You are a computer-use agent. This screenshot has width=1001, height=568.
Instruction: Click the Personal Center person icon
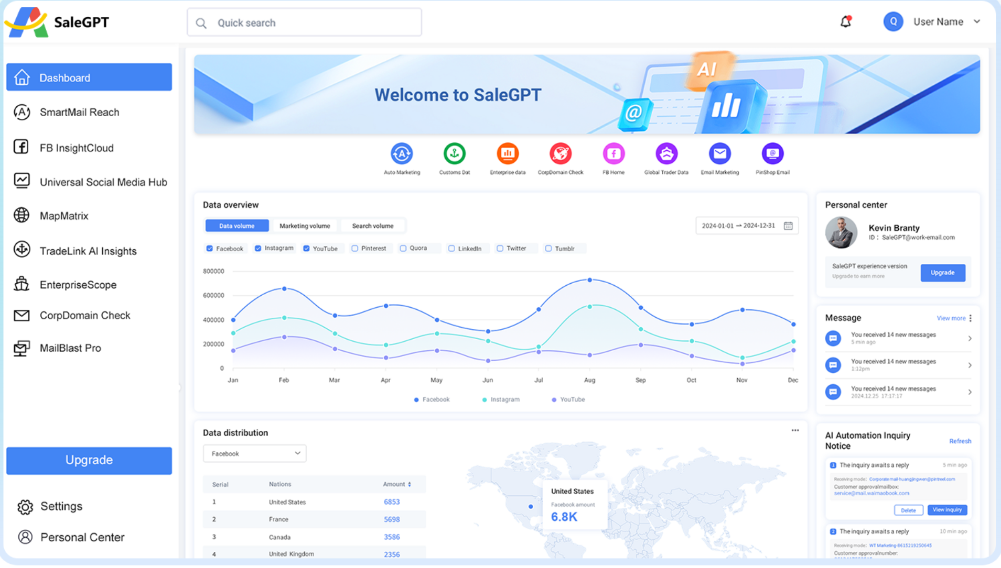point(25,537)
